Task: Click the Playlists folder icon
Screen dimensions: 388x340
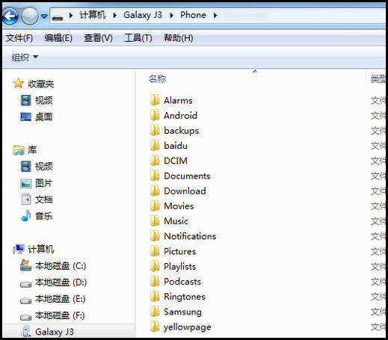Action: coord(155,266)
